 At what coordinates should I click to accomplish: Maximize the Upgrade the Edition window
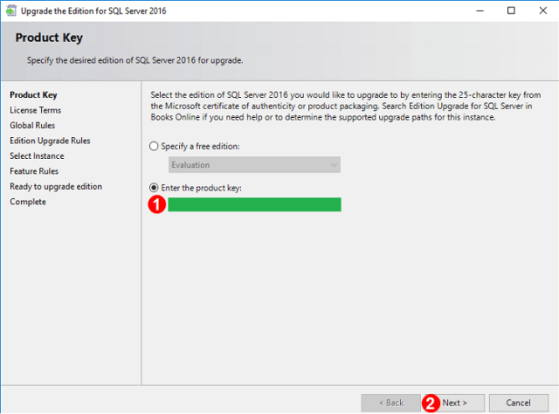click(x=511, y=10)
